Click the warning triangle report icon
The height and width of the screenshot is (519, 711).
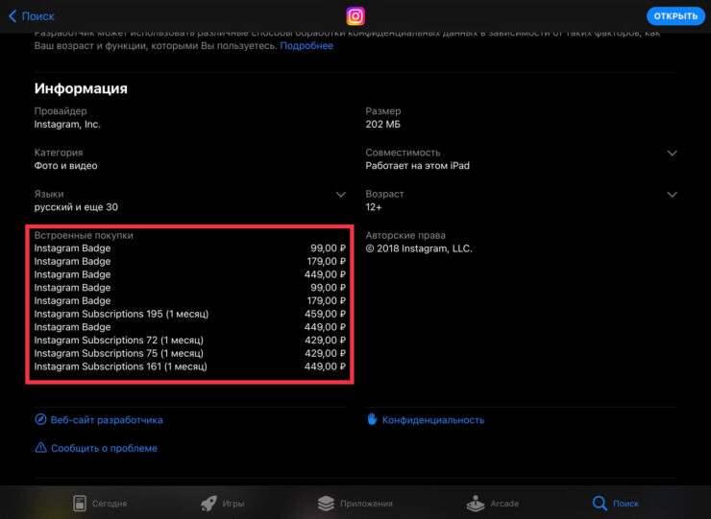[x=40, y=448]
